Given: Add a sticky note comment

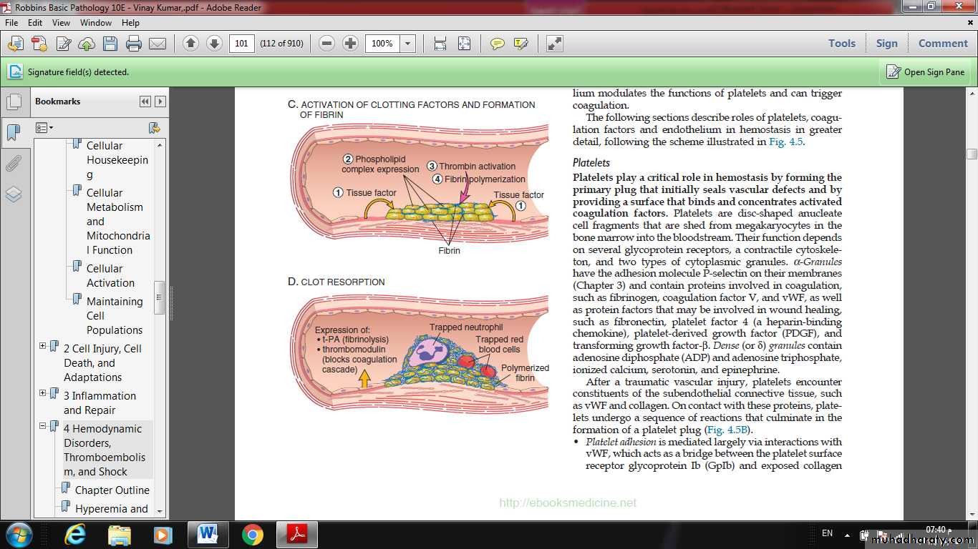Looking at the screenshot, I should (497, 44).
